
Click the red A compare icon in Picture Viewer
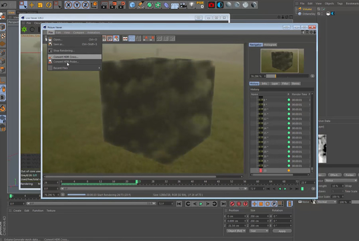(146, 39)
